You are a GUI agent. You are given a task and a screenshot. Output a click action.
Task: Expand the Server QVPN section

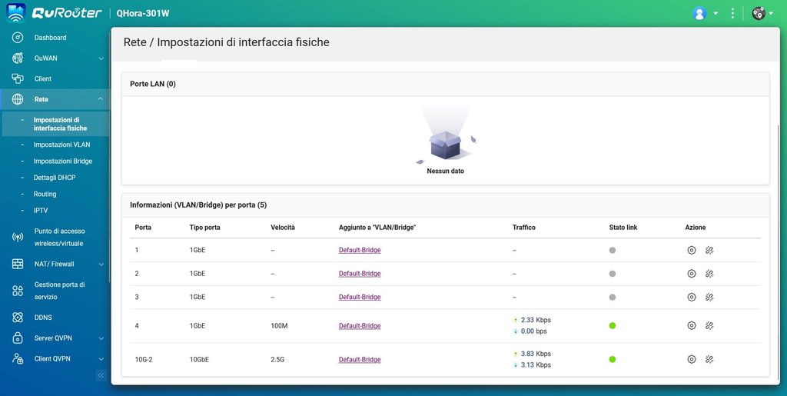click(x=101, y=338)
